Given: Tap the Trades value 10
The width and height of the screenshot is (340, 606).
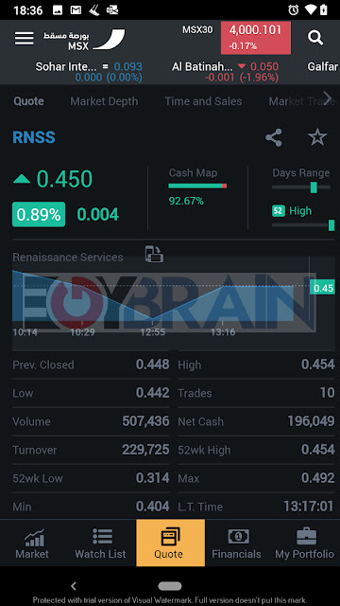Looking at the screenshot, I should (328, 393).
